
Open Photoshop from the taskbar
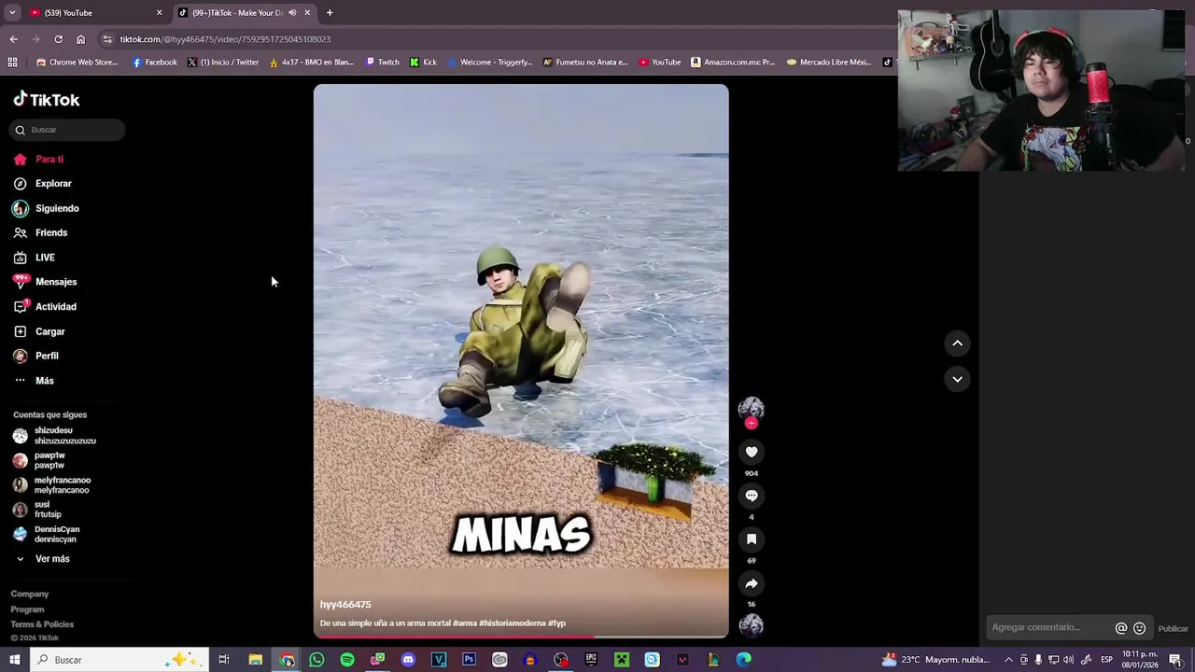point(469,660)
